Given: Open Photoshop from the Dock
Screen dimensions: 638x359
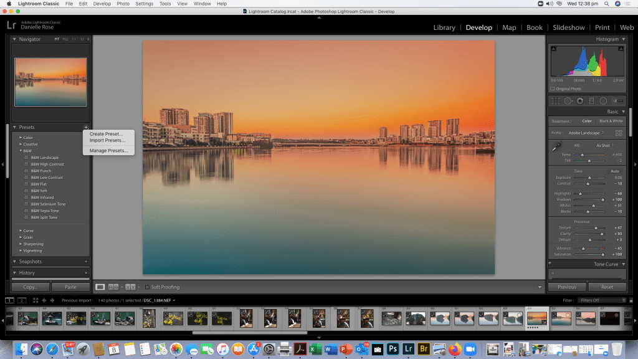Looking at the screenshot, I should (393, 349).
